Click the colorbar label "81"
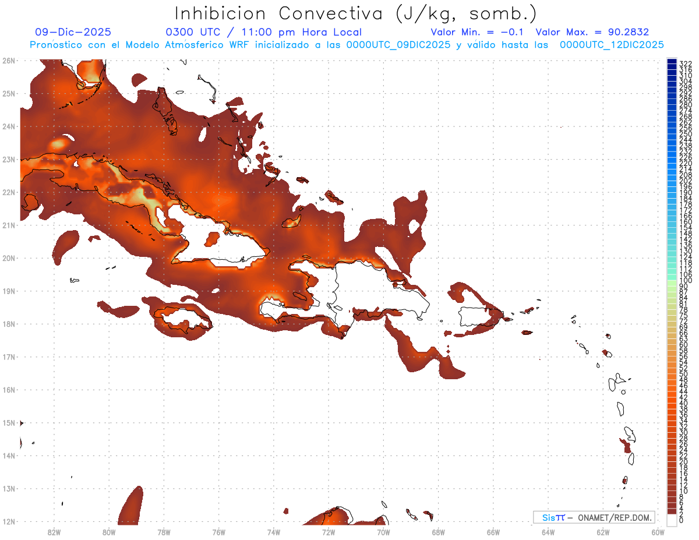 point(684,303)
